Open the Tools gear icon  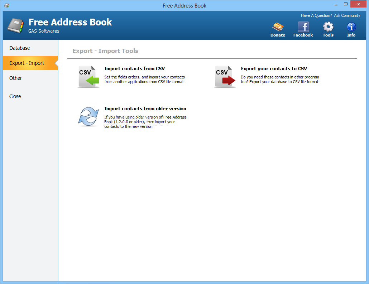point(328,27)
